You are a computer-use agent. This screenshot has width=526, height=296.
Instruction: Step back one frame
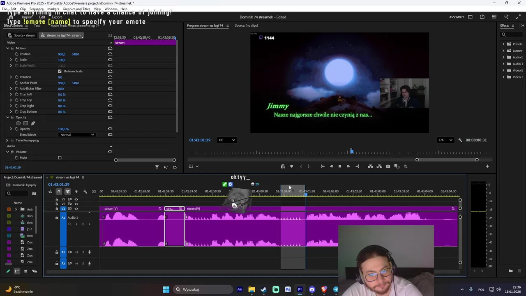[x=331, y=166]
